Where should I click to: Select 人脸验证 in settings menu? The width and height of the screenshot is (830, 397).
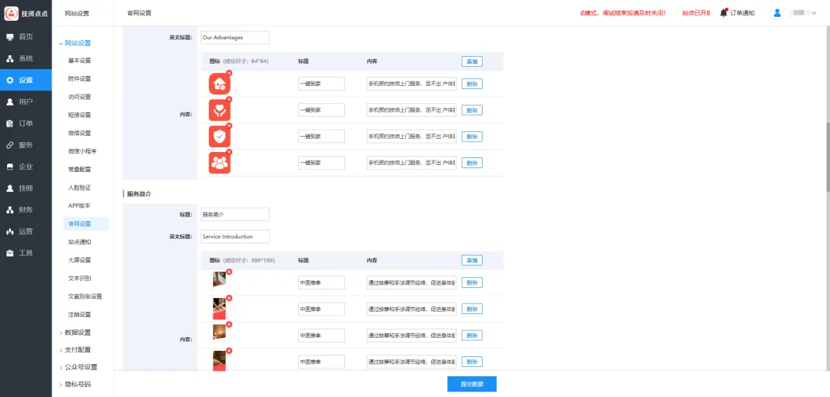point(79,187)
